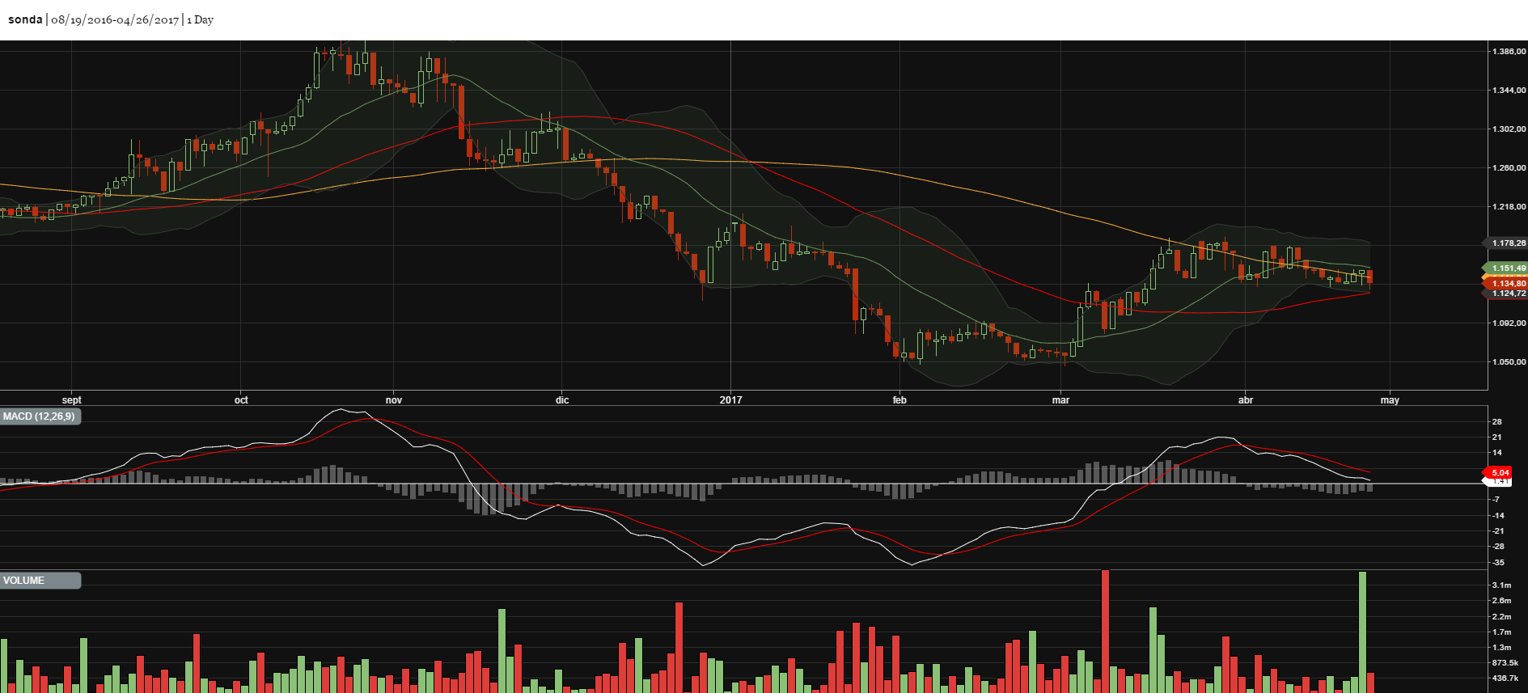This screenshot has width=1528, height=693.
Task: Click the 'VOLUME' panel label
Action: [x=40, y=581]
